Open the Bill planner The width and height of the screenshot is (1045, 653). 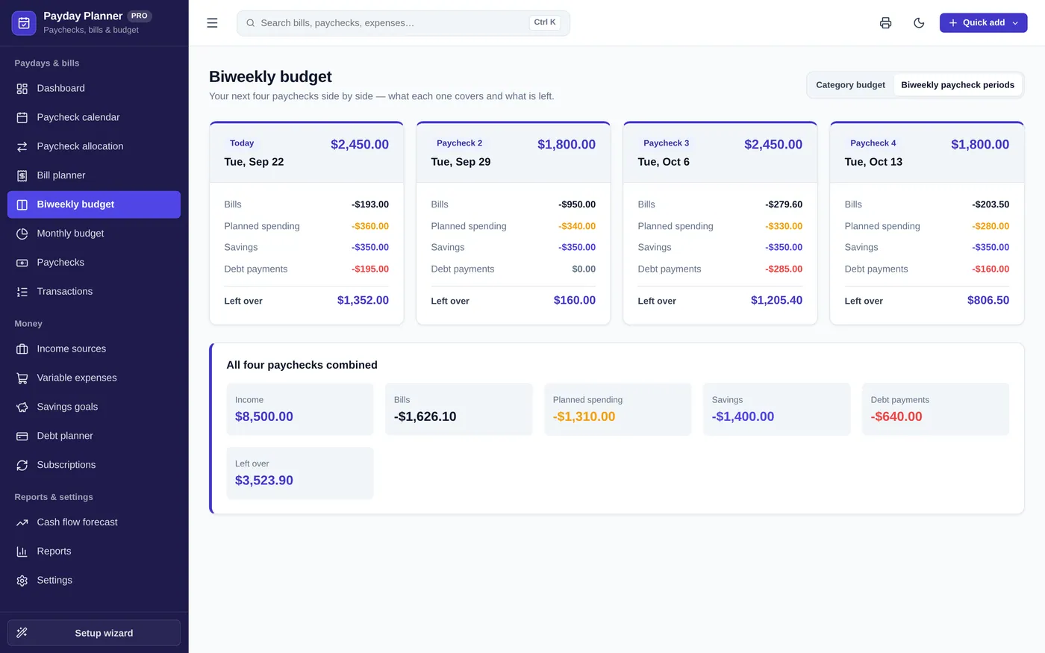pos(94,175)
